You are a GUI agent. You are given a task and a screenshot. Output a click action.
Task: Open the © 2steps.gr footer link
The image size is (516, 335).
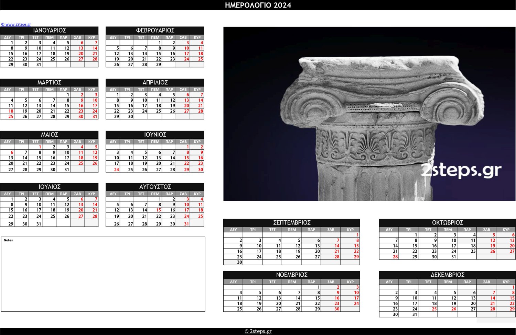[258, 331]
